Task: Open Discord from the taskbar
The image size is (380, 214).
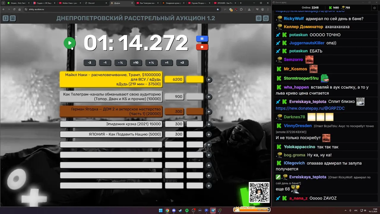Action: coord(174,210)
